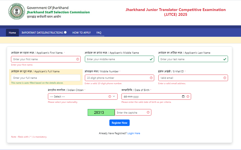This screenshot has height=150, width=241.
Task: Click the green checkmark in Middle Name field
Action: coord(151,59)
